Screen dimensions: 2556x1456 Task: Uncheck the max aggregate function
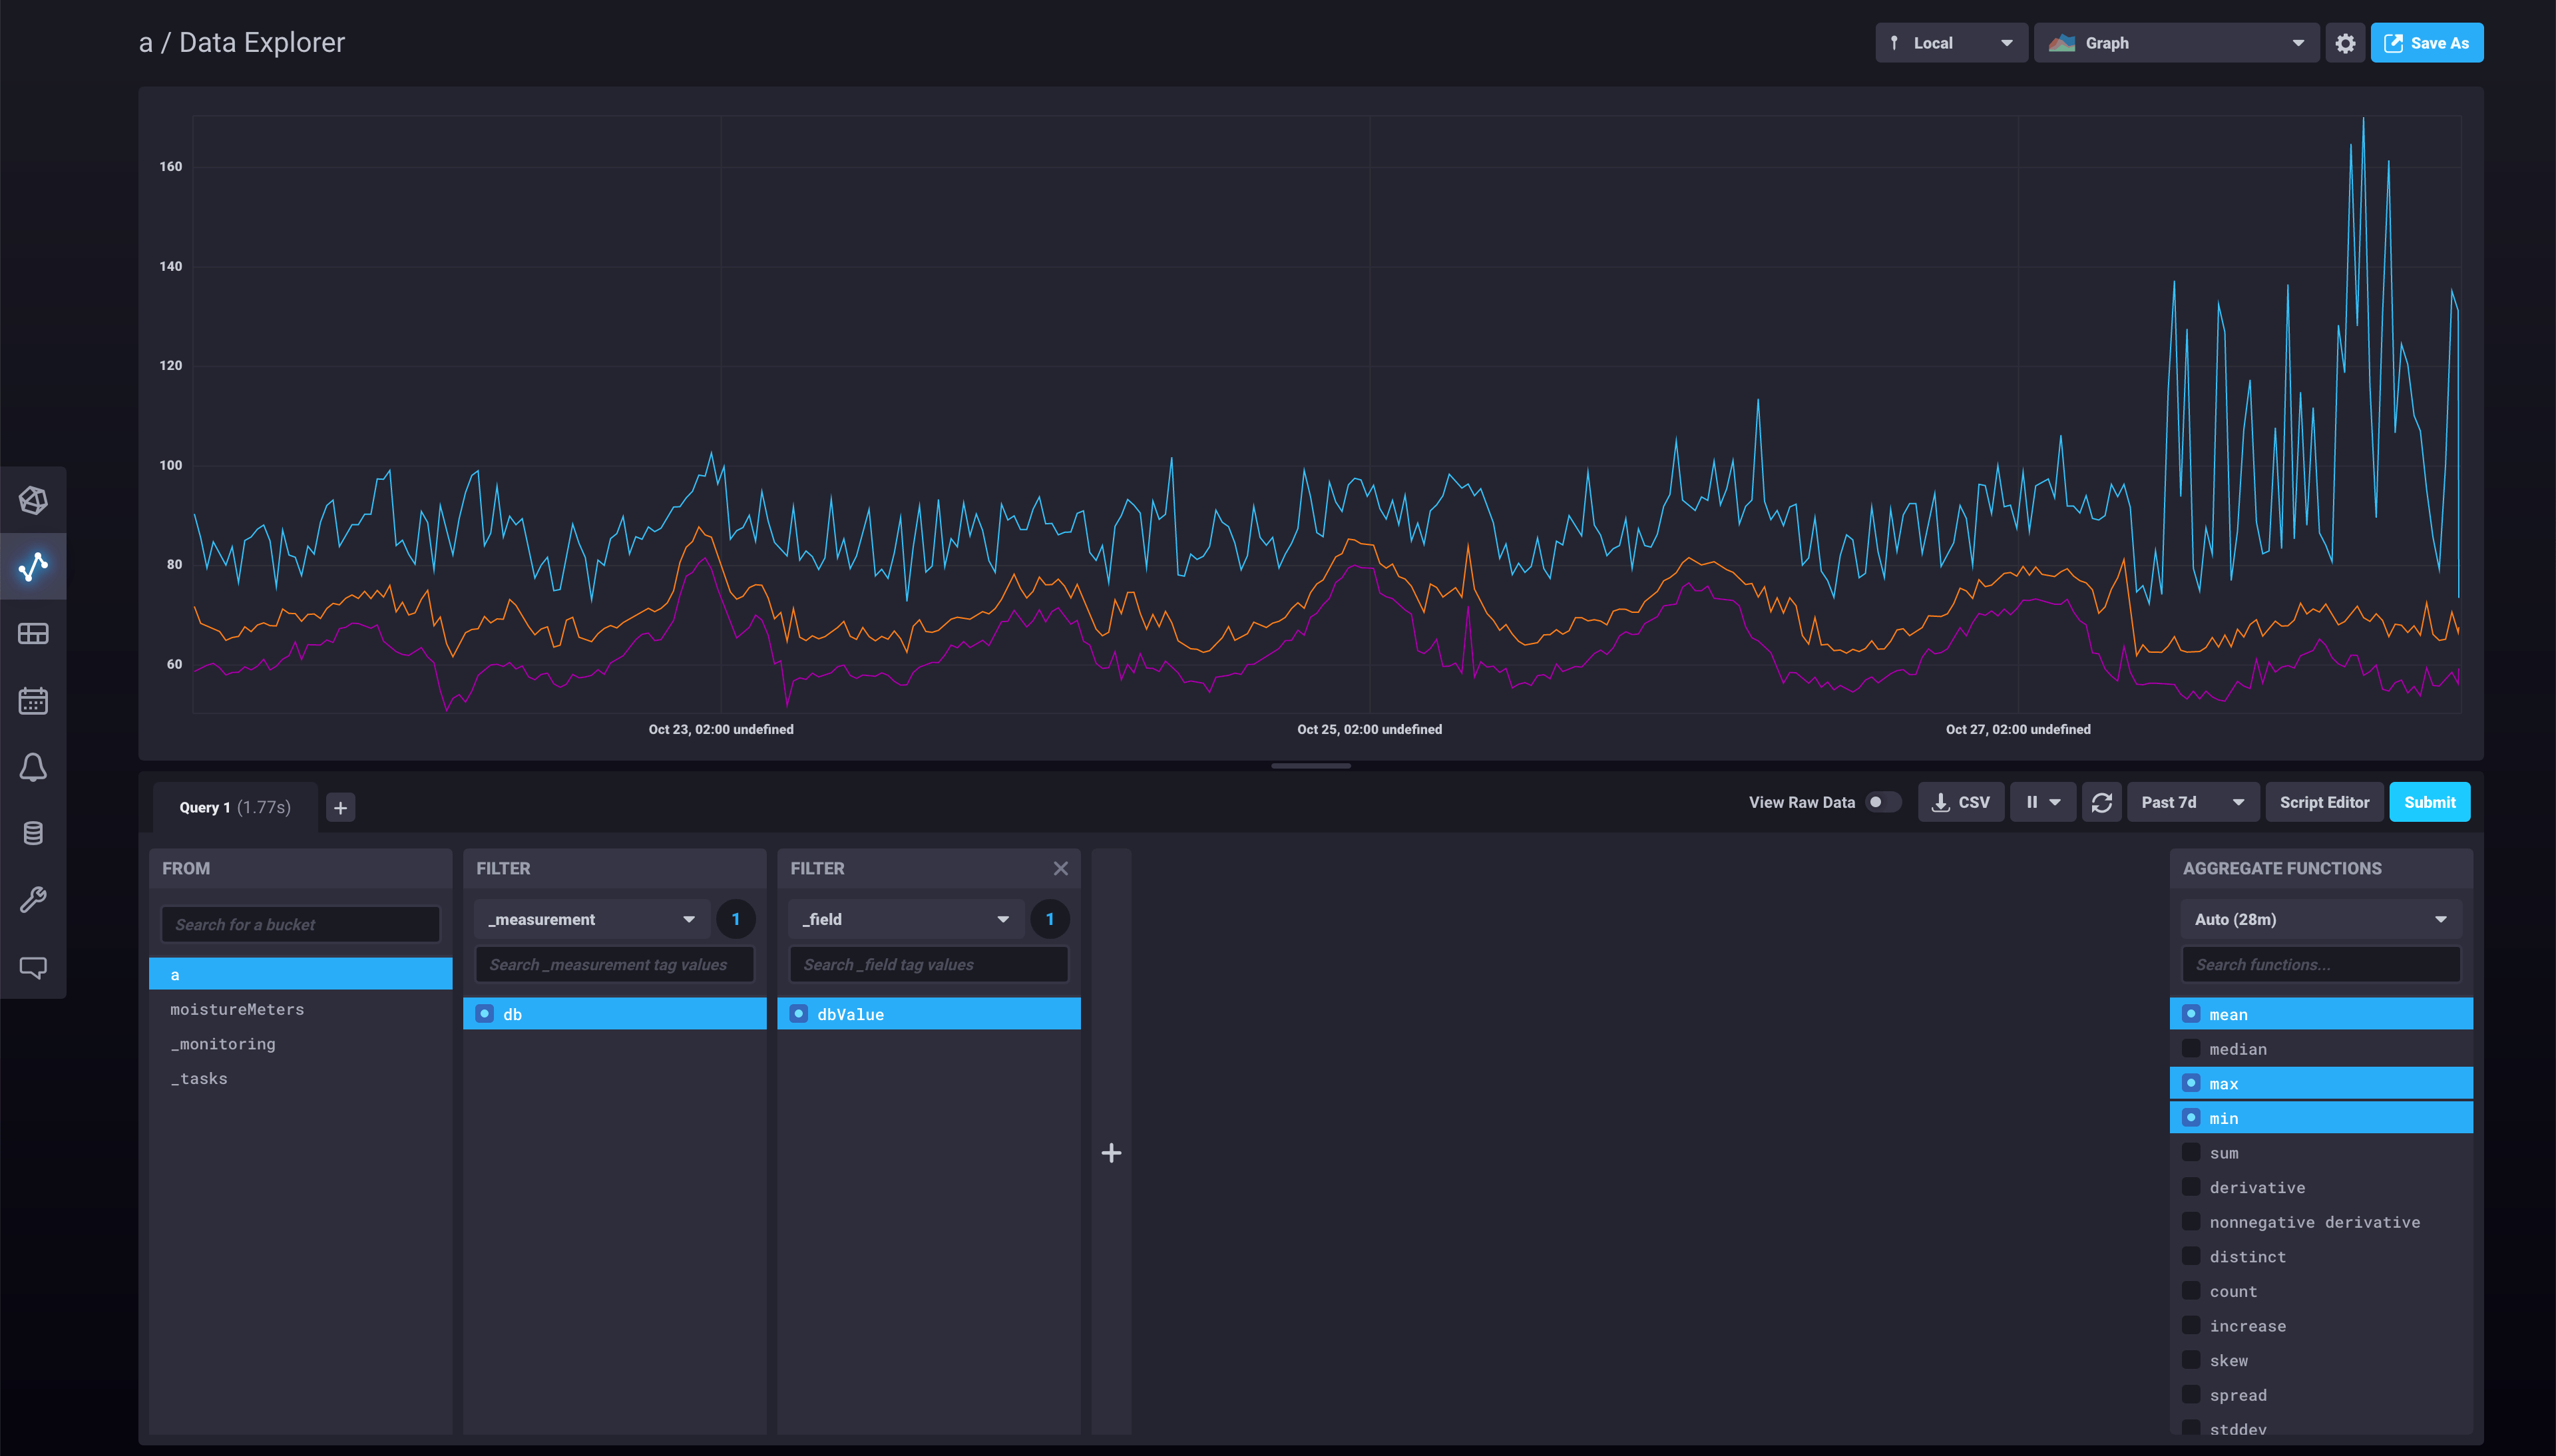tap(2191, 1083)
